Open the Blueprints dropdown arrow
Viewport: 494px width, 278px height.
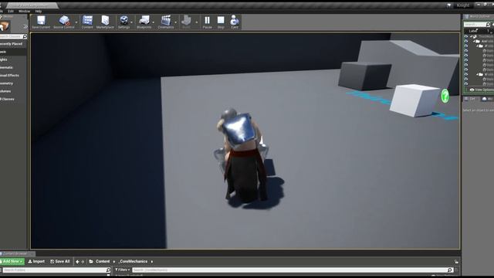pos(154,22)
